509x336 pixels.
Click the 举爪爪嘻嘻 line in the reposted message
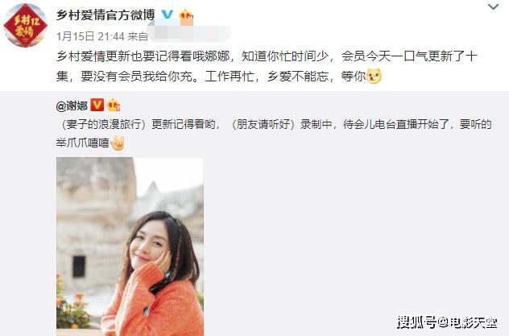[82, 143]
